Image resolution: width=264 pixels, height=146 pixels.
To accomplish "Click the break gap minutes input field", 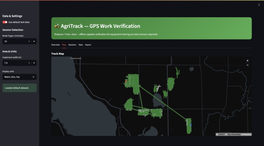I will 14,41.
